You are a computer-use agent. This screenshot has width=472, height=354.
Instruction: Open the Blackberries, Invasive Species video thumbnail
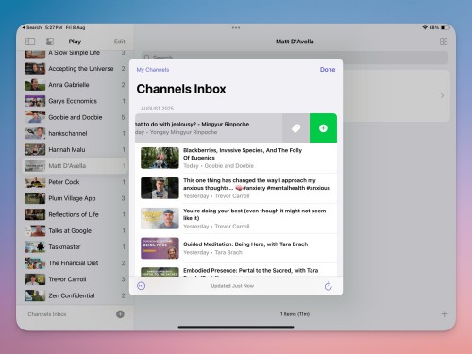point(160,158)
